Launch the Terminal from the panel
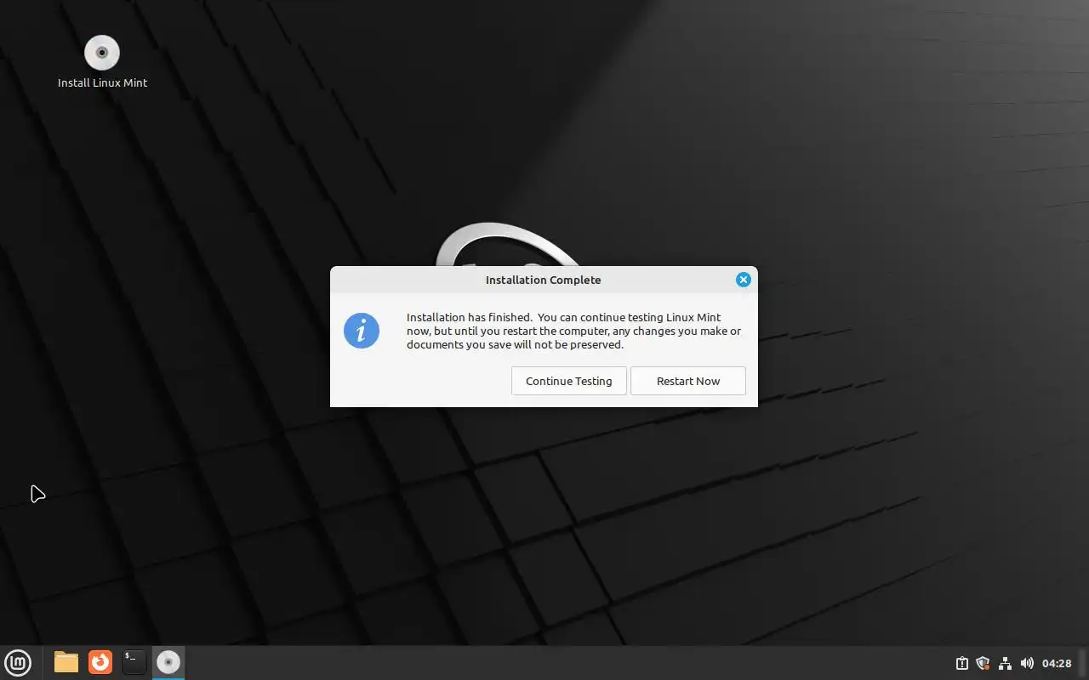This screenshot has width=1089, height=680. pyautogui.click(x=134, y=662)
